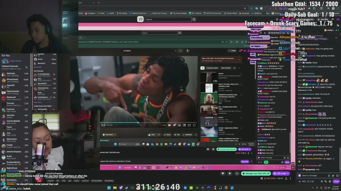Open the YouTube player settings gear
Screen dimensions: 341x191
[174, 125]
